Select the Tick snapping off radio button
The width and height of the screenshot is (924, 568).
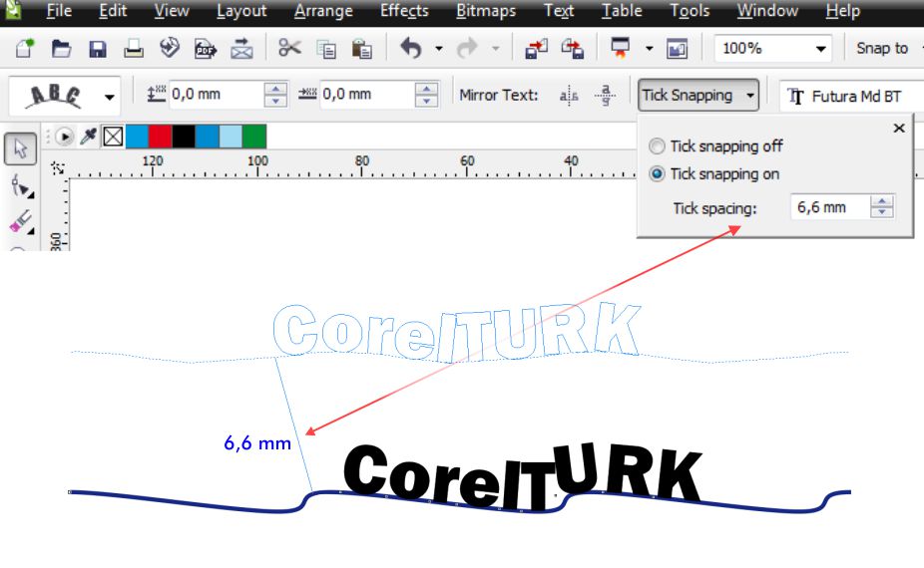pyautogui.click(x=657, y=145)
